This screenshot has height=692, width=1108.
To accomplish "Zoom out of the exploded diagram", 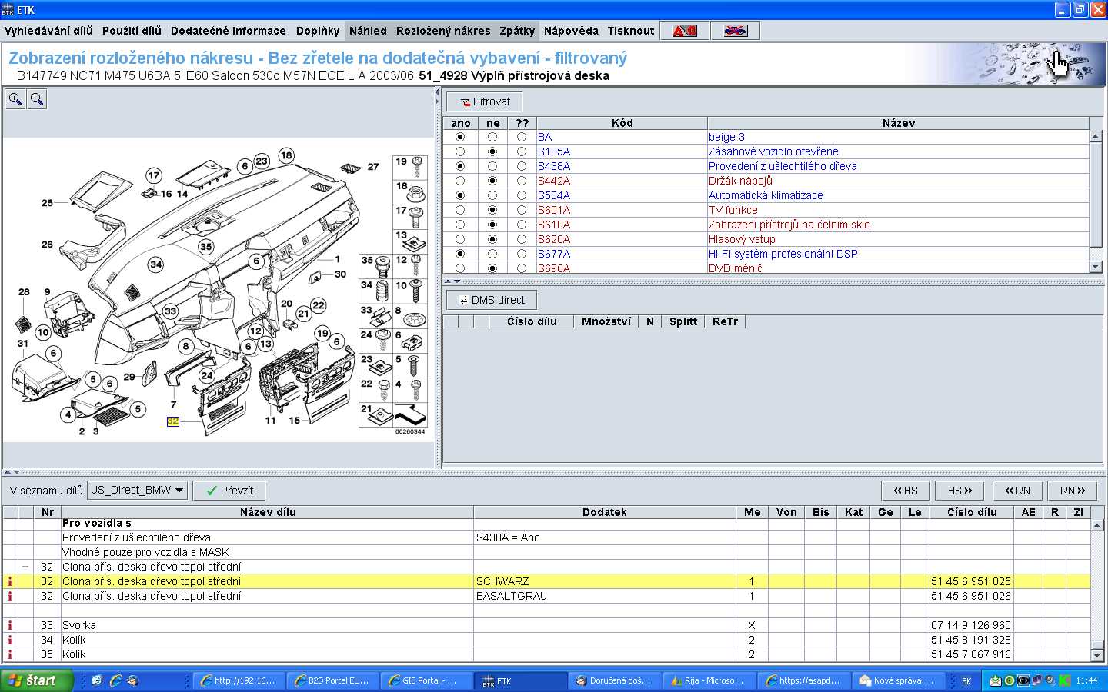I will (x=36, y=99).
